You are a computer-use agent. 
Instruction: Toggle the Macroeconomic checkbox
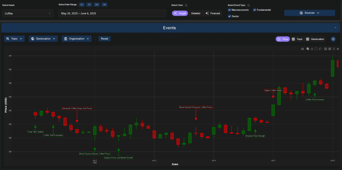(x=229, y=10)
